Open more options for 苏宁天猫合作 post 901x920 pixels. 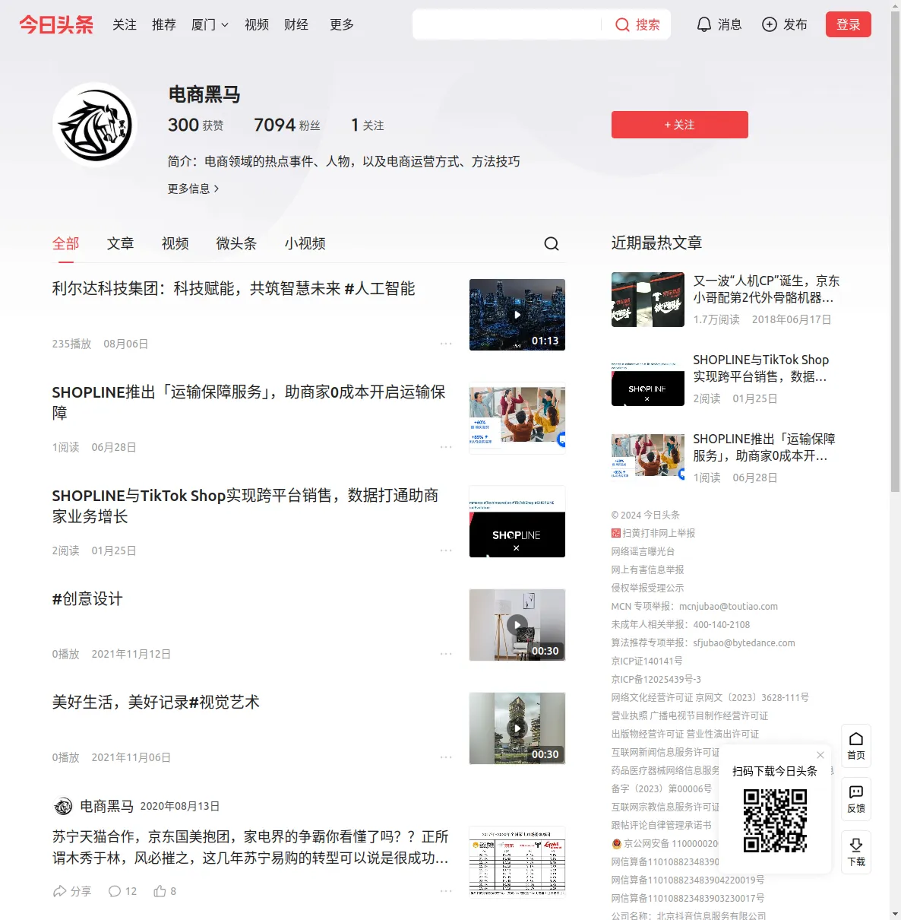click(x=446, y=891)
